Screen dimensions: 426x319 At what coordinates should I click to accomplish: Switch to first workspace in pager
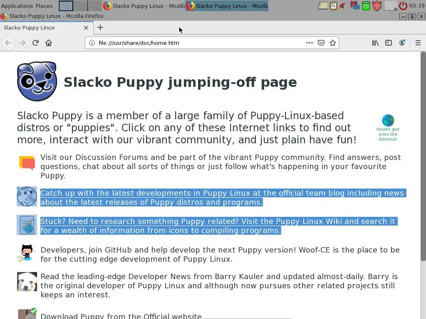pyautogui.click(x=66, y=6)
